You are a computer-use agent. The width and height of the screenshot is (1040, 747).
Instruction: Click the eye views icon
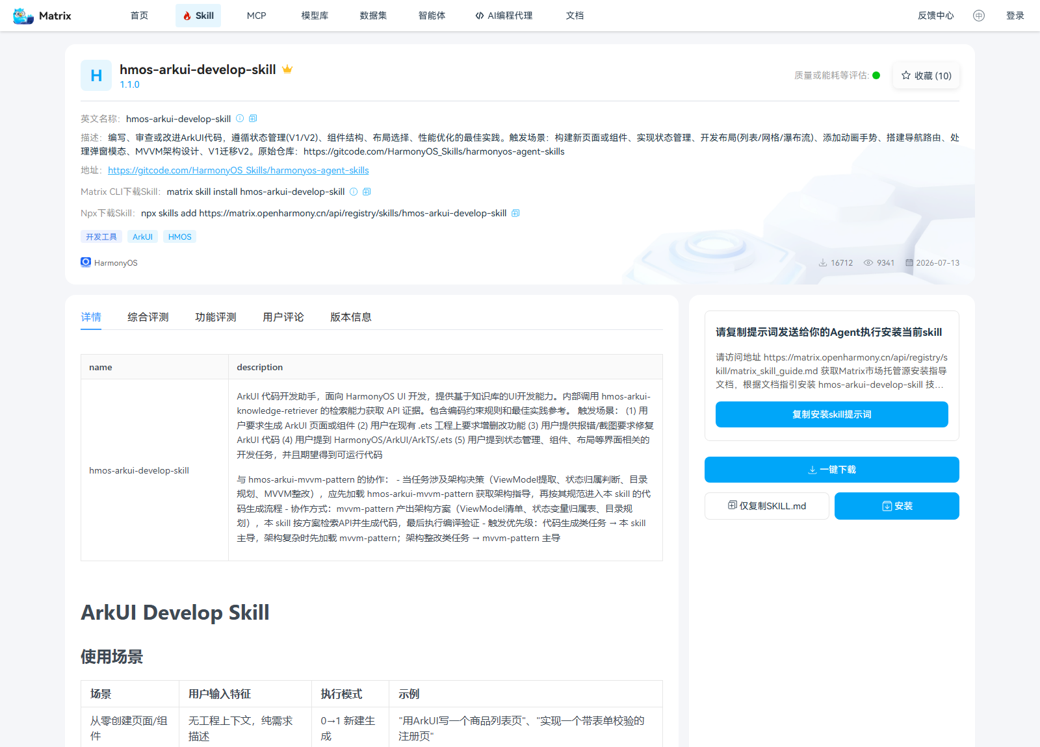(868, 263)
